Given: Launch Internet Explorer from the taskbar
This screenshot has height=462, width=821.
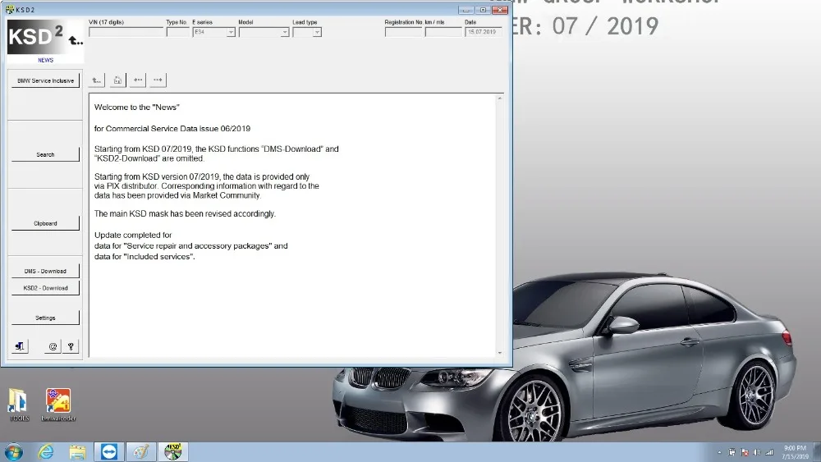Looking at the screenshot, I should tap(45, 451).
